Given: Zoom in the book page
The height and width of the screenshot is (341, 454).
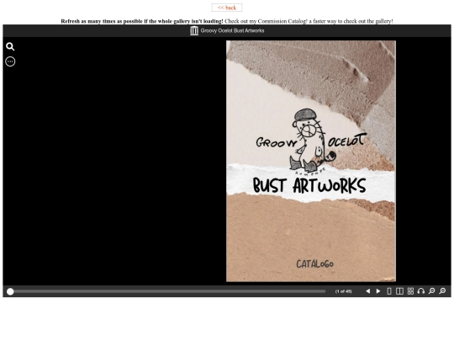Looking at the screenshot, I should tap(442, 290).
